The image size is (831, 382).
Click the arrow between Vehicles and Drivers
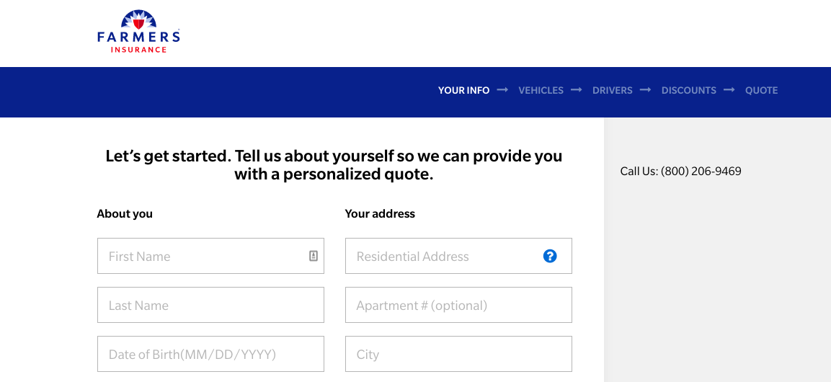click(x=577, y=90)
